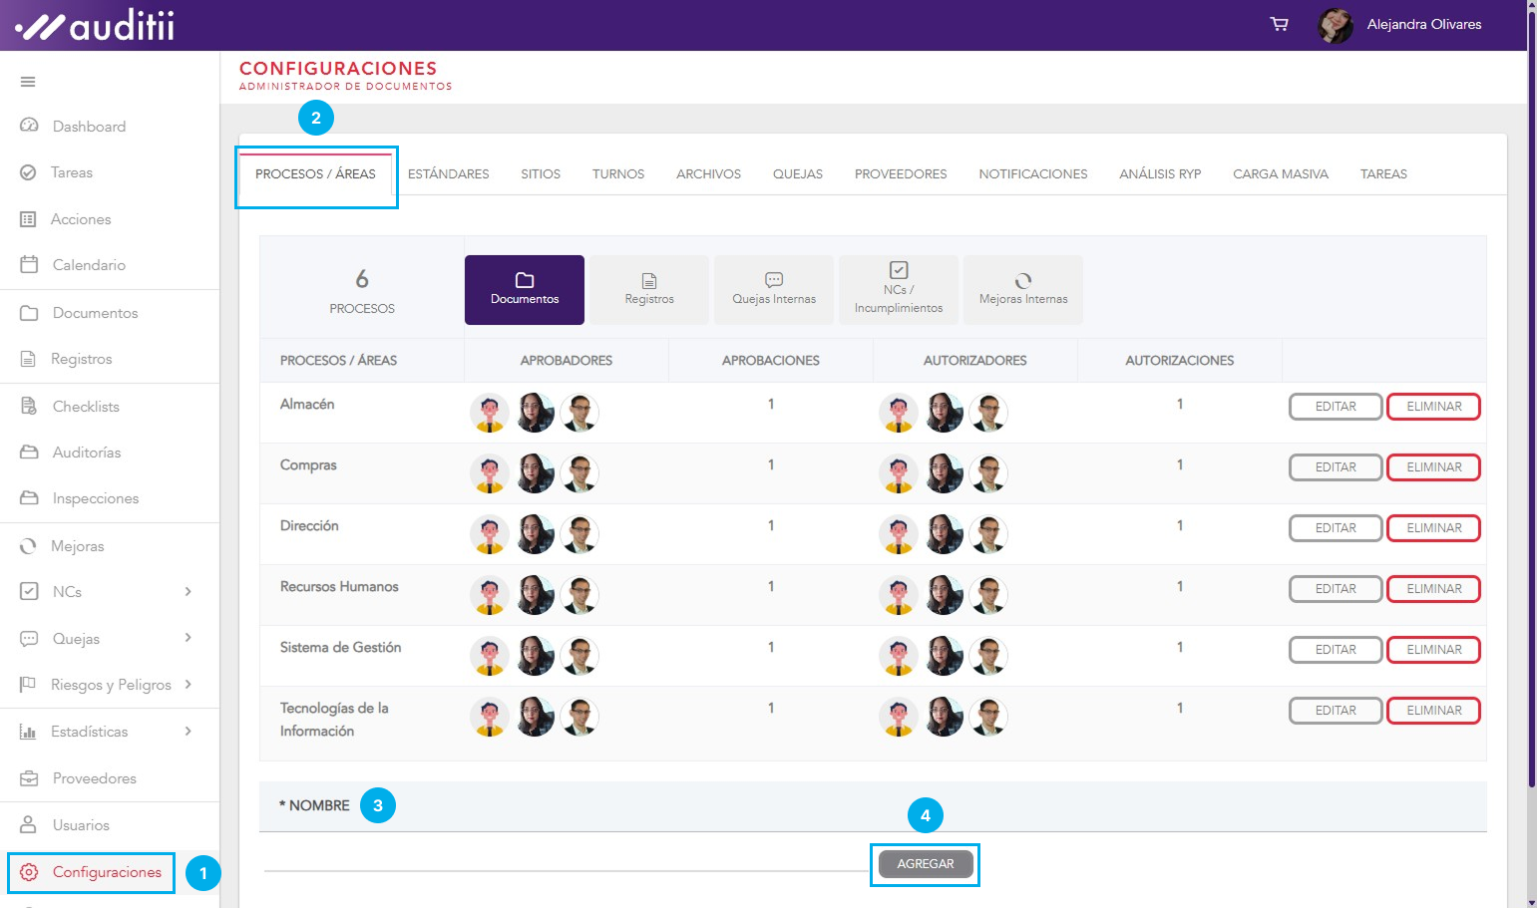1537x908 pixels.
Task: Select the Mejoras Internas tile
Action: pos(1023,290)
